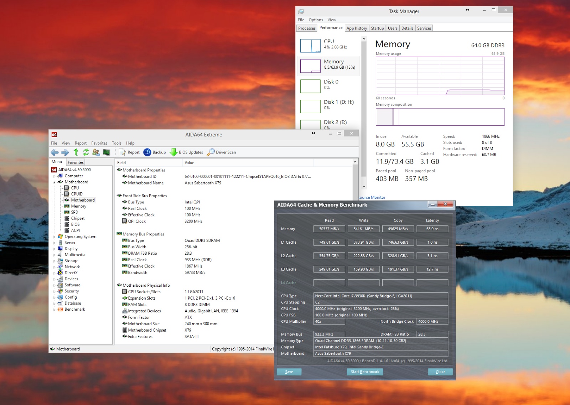Select the Chipset tree item
Screen dimensions: 570x405
[78, 218]
